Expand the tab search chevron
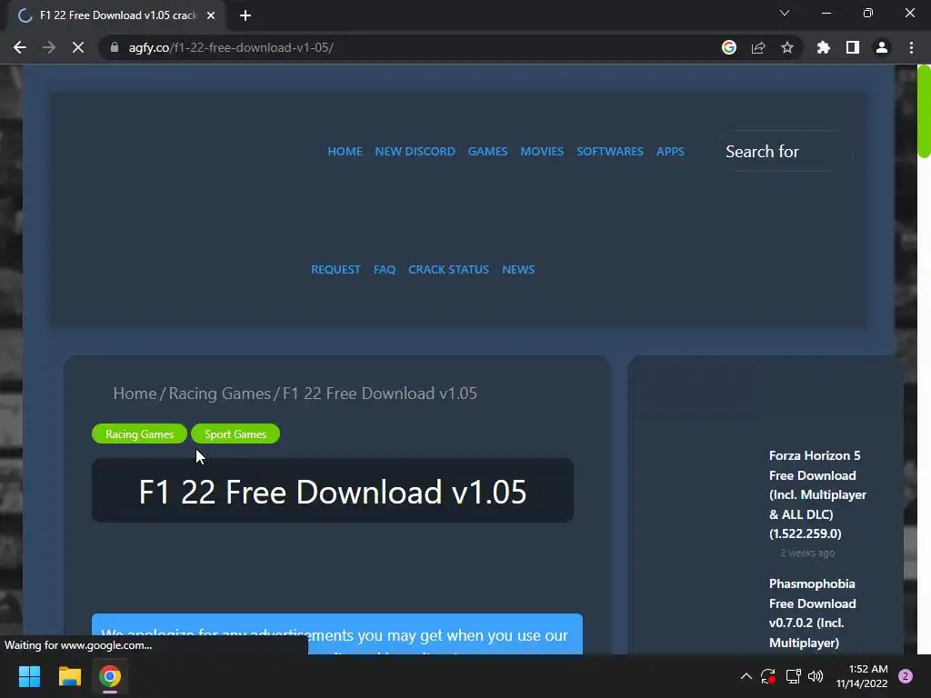This screenshot has width=931, height=698. coord(785,13)
